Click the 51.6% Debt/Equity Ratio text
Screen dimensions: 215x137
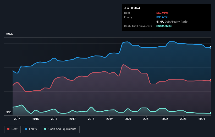pyautogui.click(x=172, y=22)
